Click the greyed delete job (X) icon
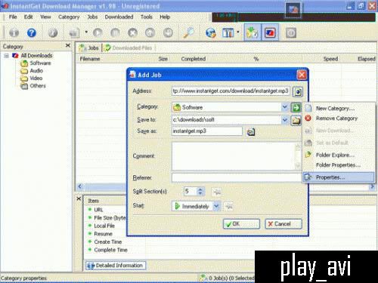Screen dimensions: 378x283 [x=133, y=32]
